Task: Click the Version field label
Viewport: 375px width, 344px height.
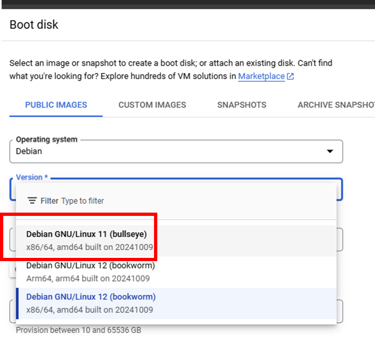Action: click(x=32, y=177)
